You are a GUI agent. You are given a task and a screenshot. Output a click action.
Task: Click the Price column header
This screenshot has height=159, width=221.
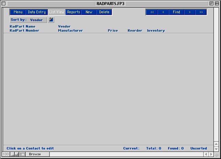pyautogui.click(x=113, y=31)
